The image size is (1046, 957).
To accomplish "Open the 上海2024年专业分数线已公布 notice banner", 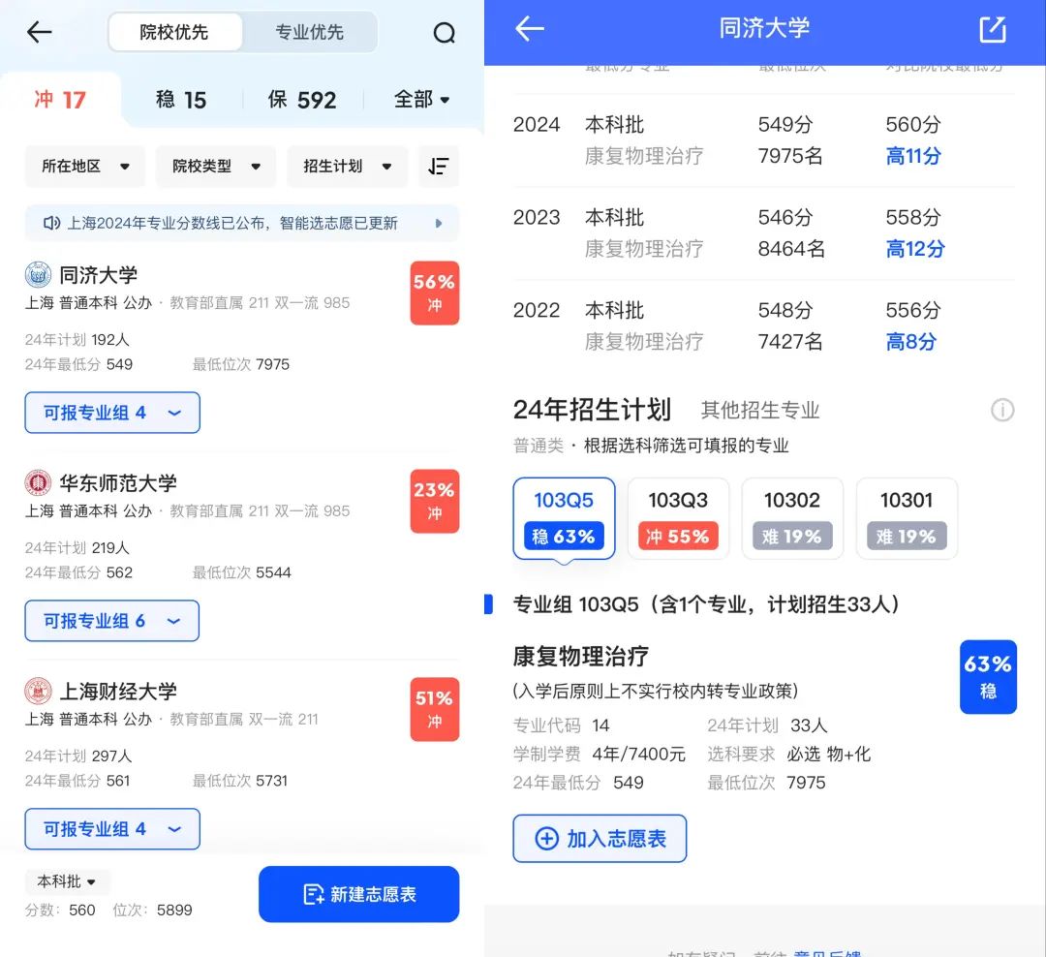I will pos(241,223).
